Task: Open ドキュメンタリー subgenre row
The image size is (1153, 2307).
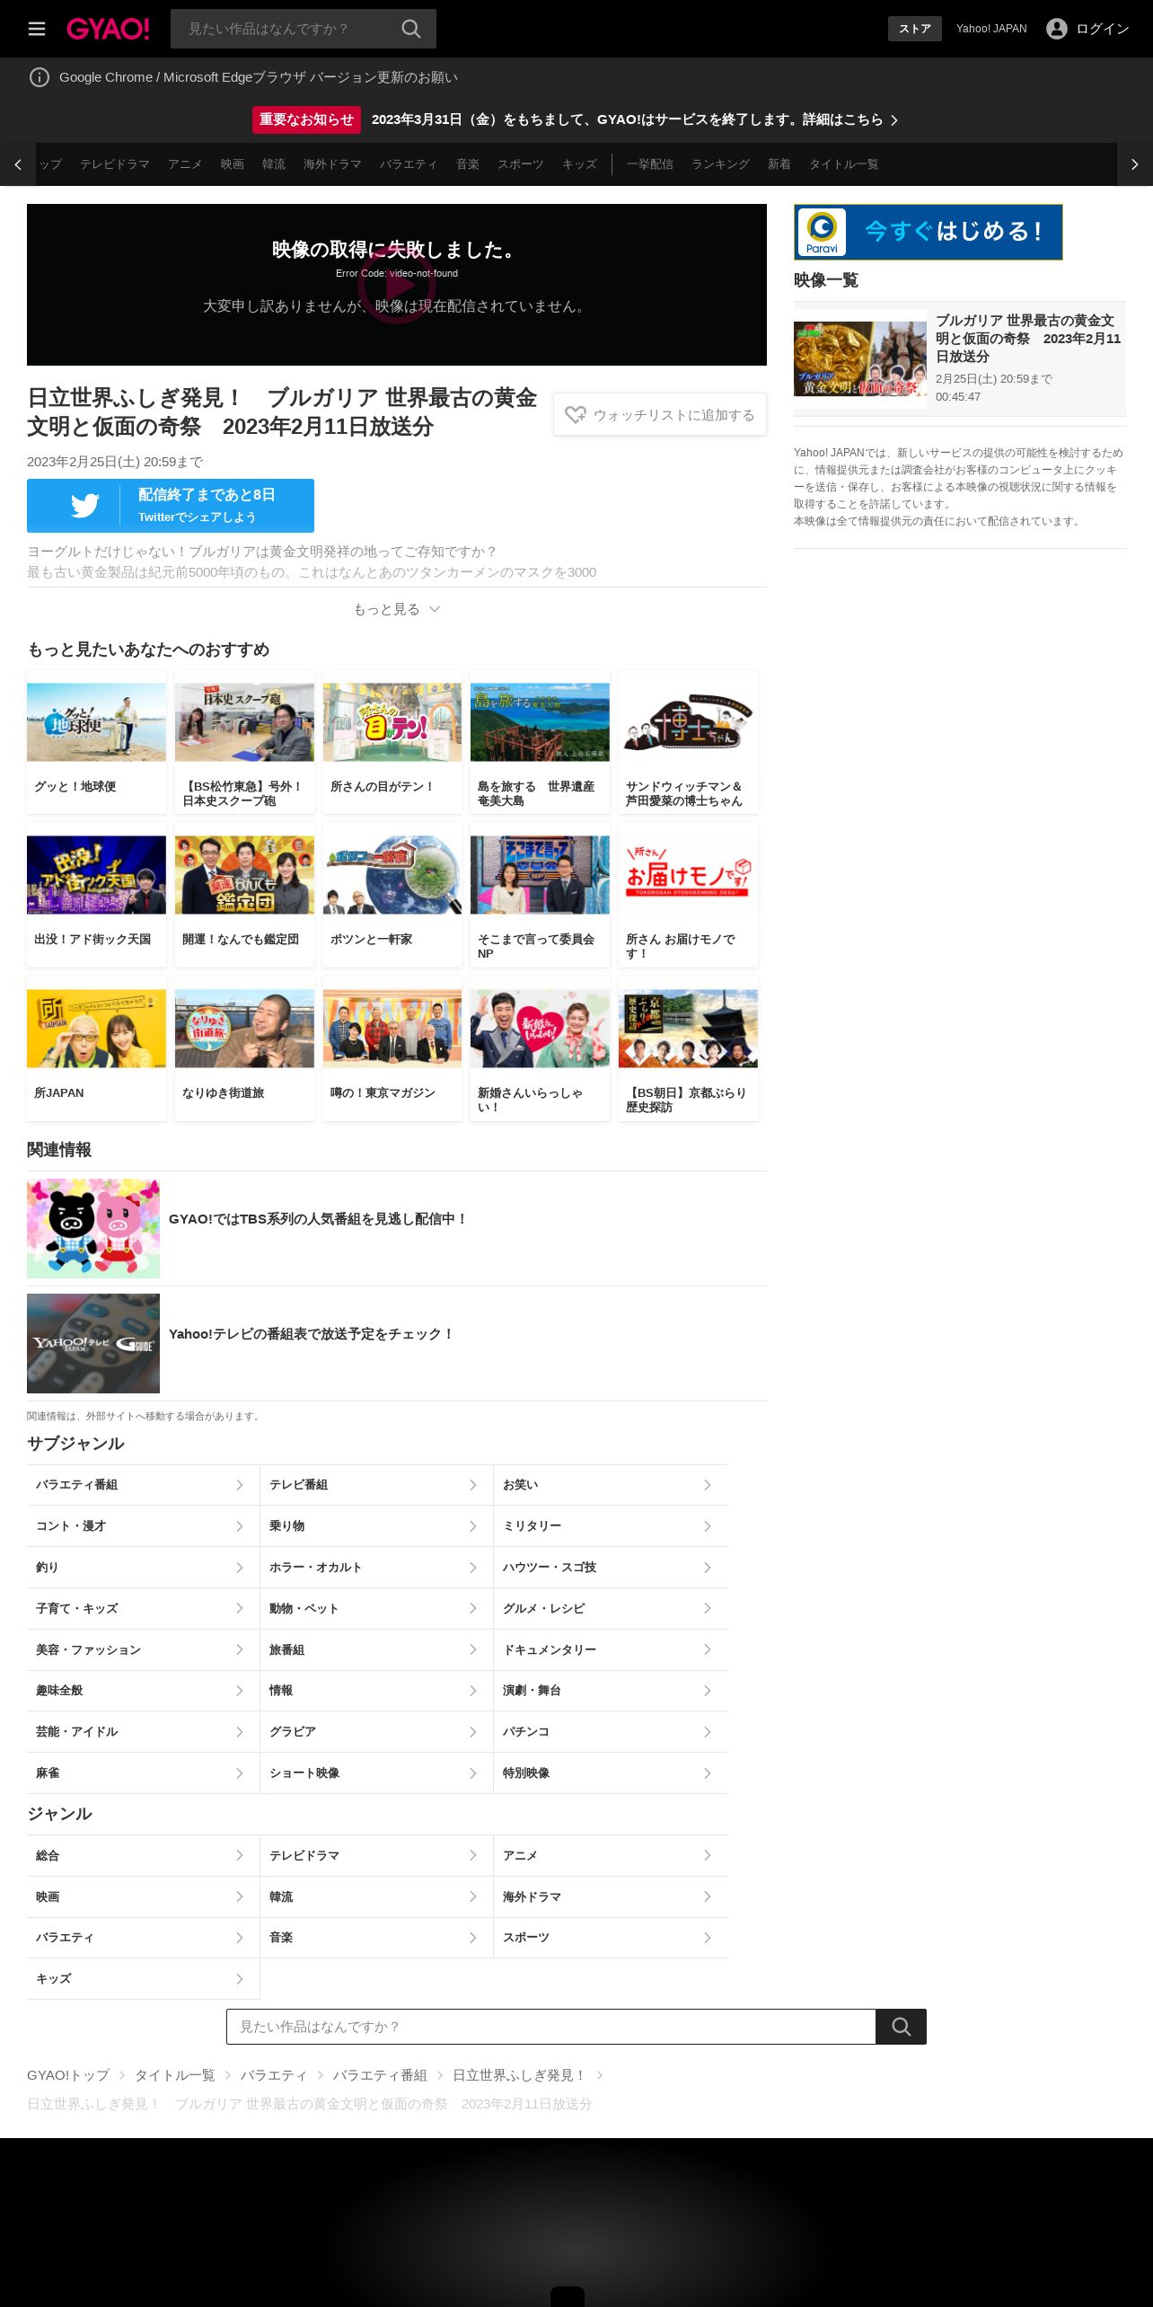Action: (x=611, y=1650)
